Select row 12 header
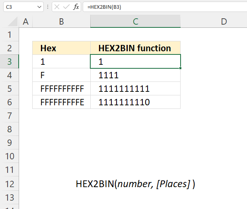The image size is (247, 209). [x=10, y=184]
